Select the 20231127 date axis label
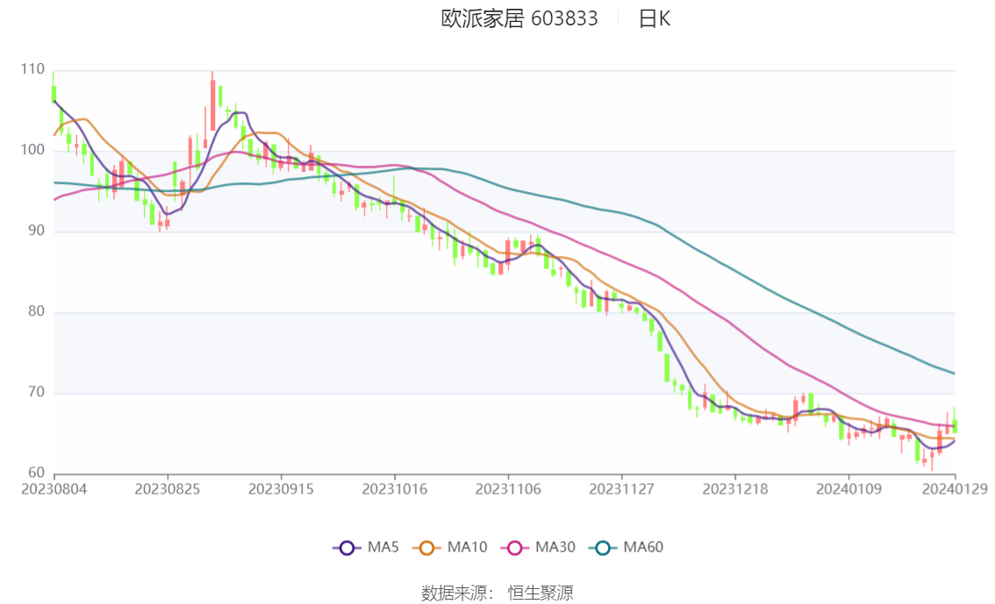Image resolution: width=995 pixels, height=604 pixels. pos(622,489)
